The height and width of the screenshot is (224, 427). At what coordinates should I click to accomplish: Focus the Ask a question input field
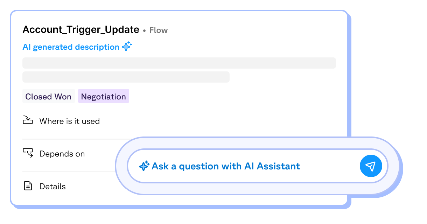(x=245, y=166)
